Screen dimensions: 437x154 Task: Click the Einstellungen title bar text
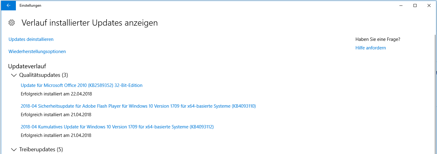coord(30,5)
